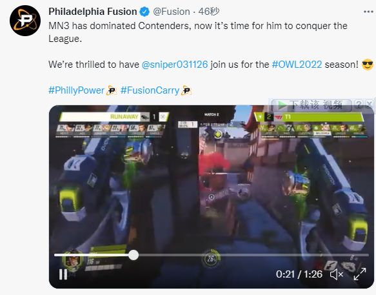This screenshot has height=295, width=376.
Task: Open the @Fusion handle link
Action: (x=171, y=12)
